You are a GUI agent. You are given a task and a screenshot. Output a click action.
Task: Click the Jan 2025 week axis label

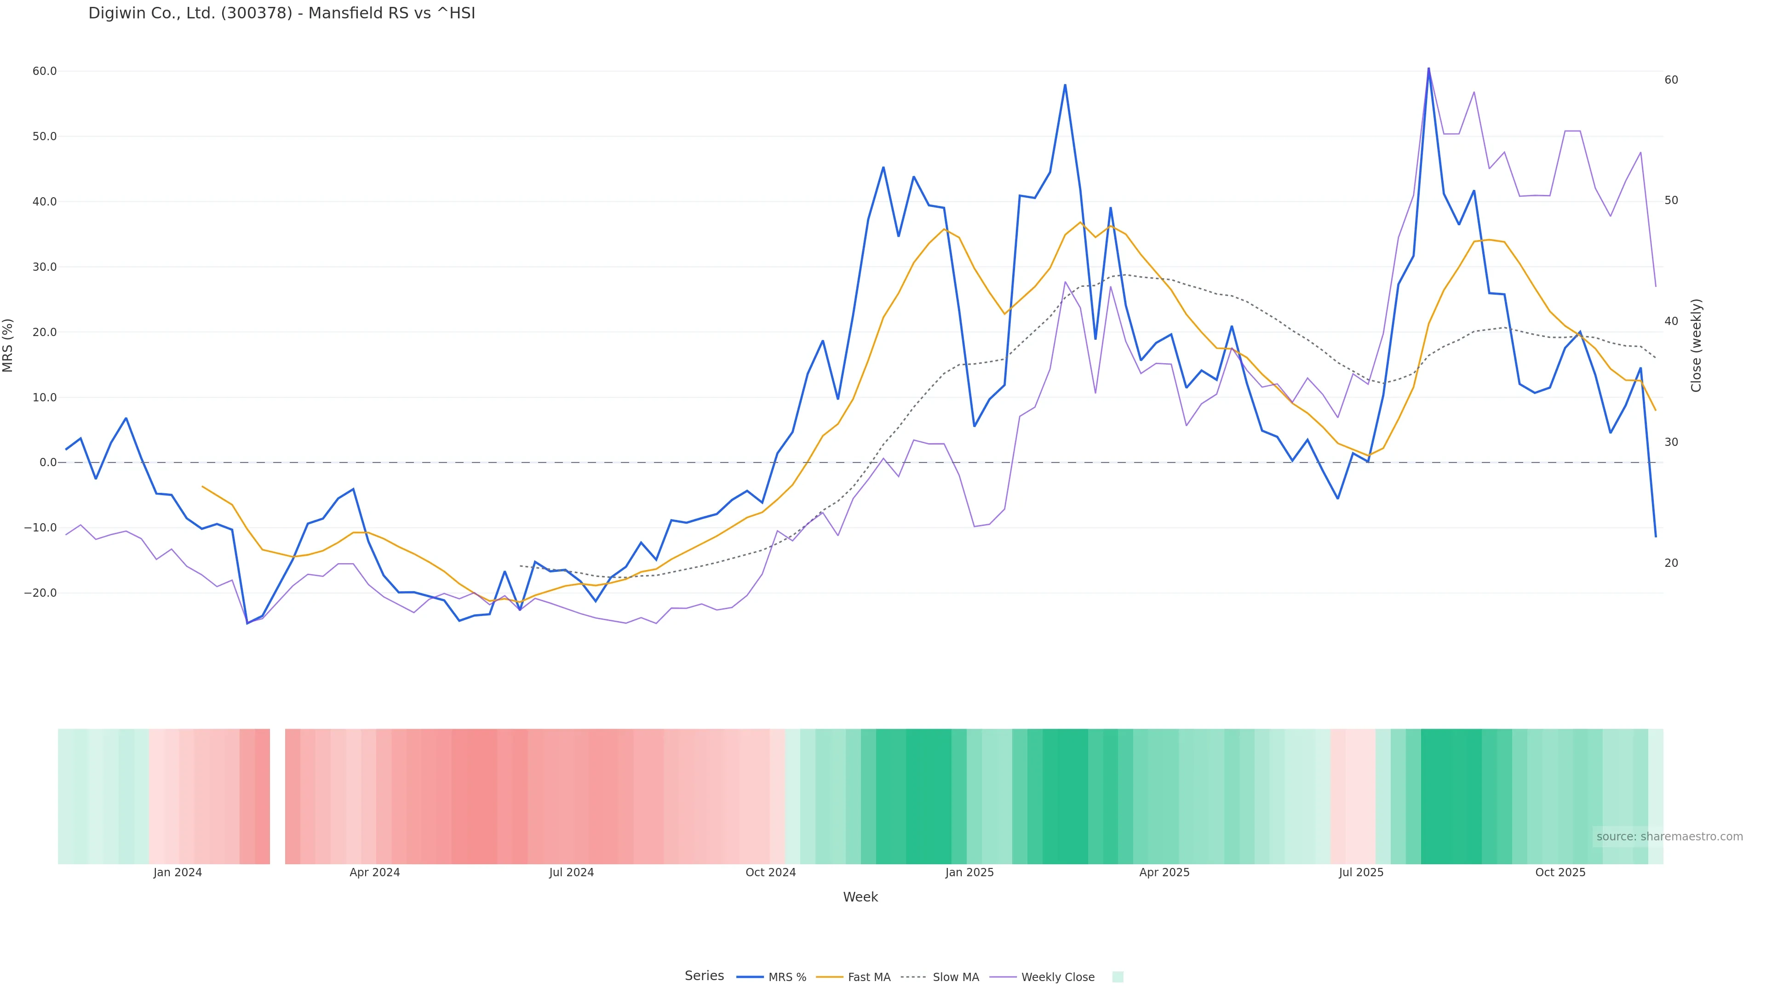pyautogui.click(x=969, y=873)
